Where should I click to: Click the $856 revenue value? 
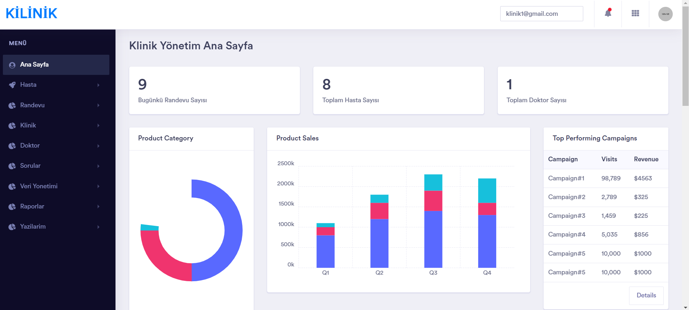point(641,234)
